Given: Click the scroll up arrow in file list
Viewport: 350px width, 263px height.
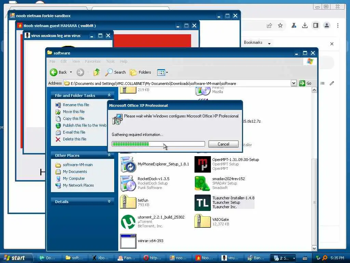Looking at the screenshot, I should tap(314, 90).
